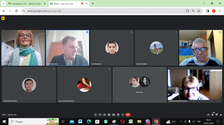
Task: Open the meeting details info icon
Action: (208, 115)
